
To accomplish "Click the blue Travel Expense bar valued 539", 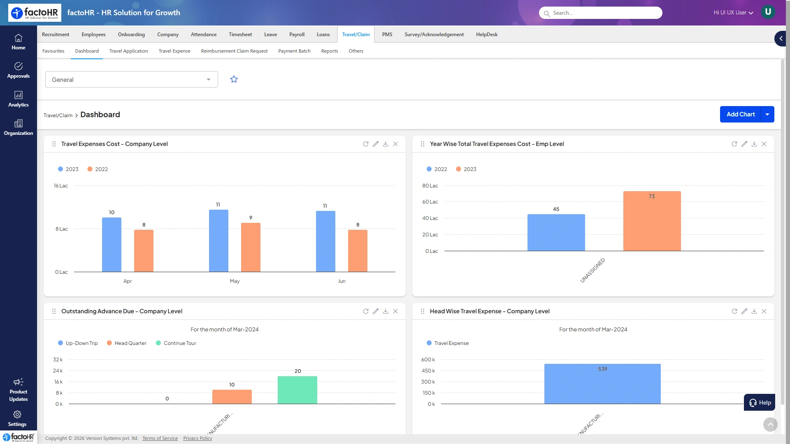I will coord(602,384).
